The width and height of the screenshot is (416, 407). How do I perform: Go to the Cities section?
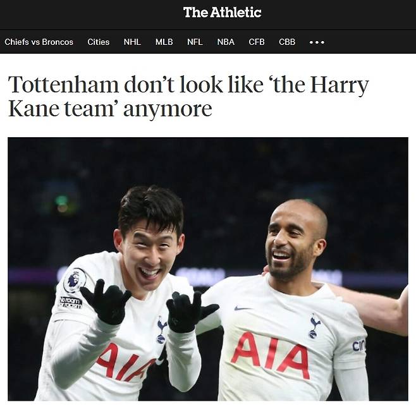[x=99, y=42]
